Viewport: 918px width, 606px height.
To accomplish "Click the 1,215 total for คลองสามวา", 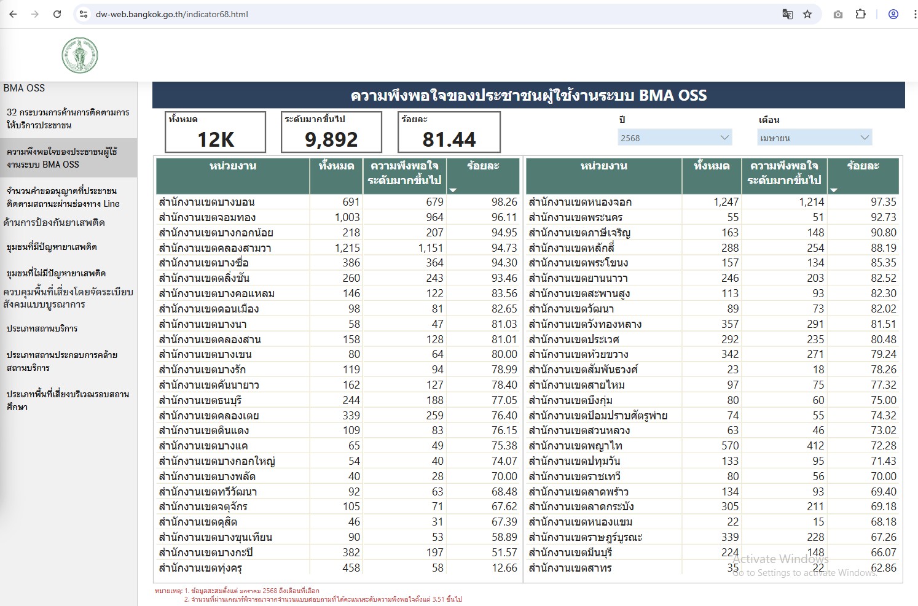I will pyautogui.click(x=348, y=248).
